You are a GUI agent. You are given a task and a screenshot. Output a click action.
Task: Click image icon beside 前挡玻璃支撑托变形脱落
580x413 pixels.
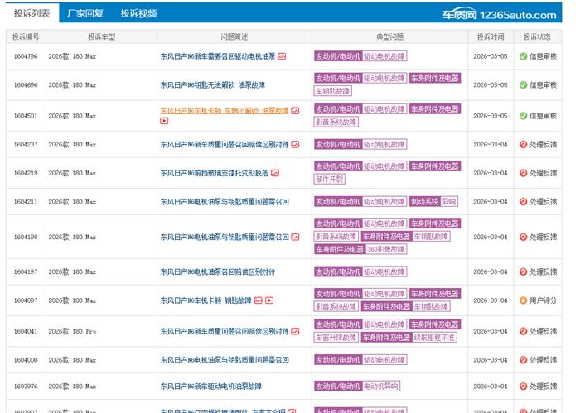(x=275, y=173)
